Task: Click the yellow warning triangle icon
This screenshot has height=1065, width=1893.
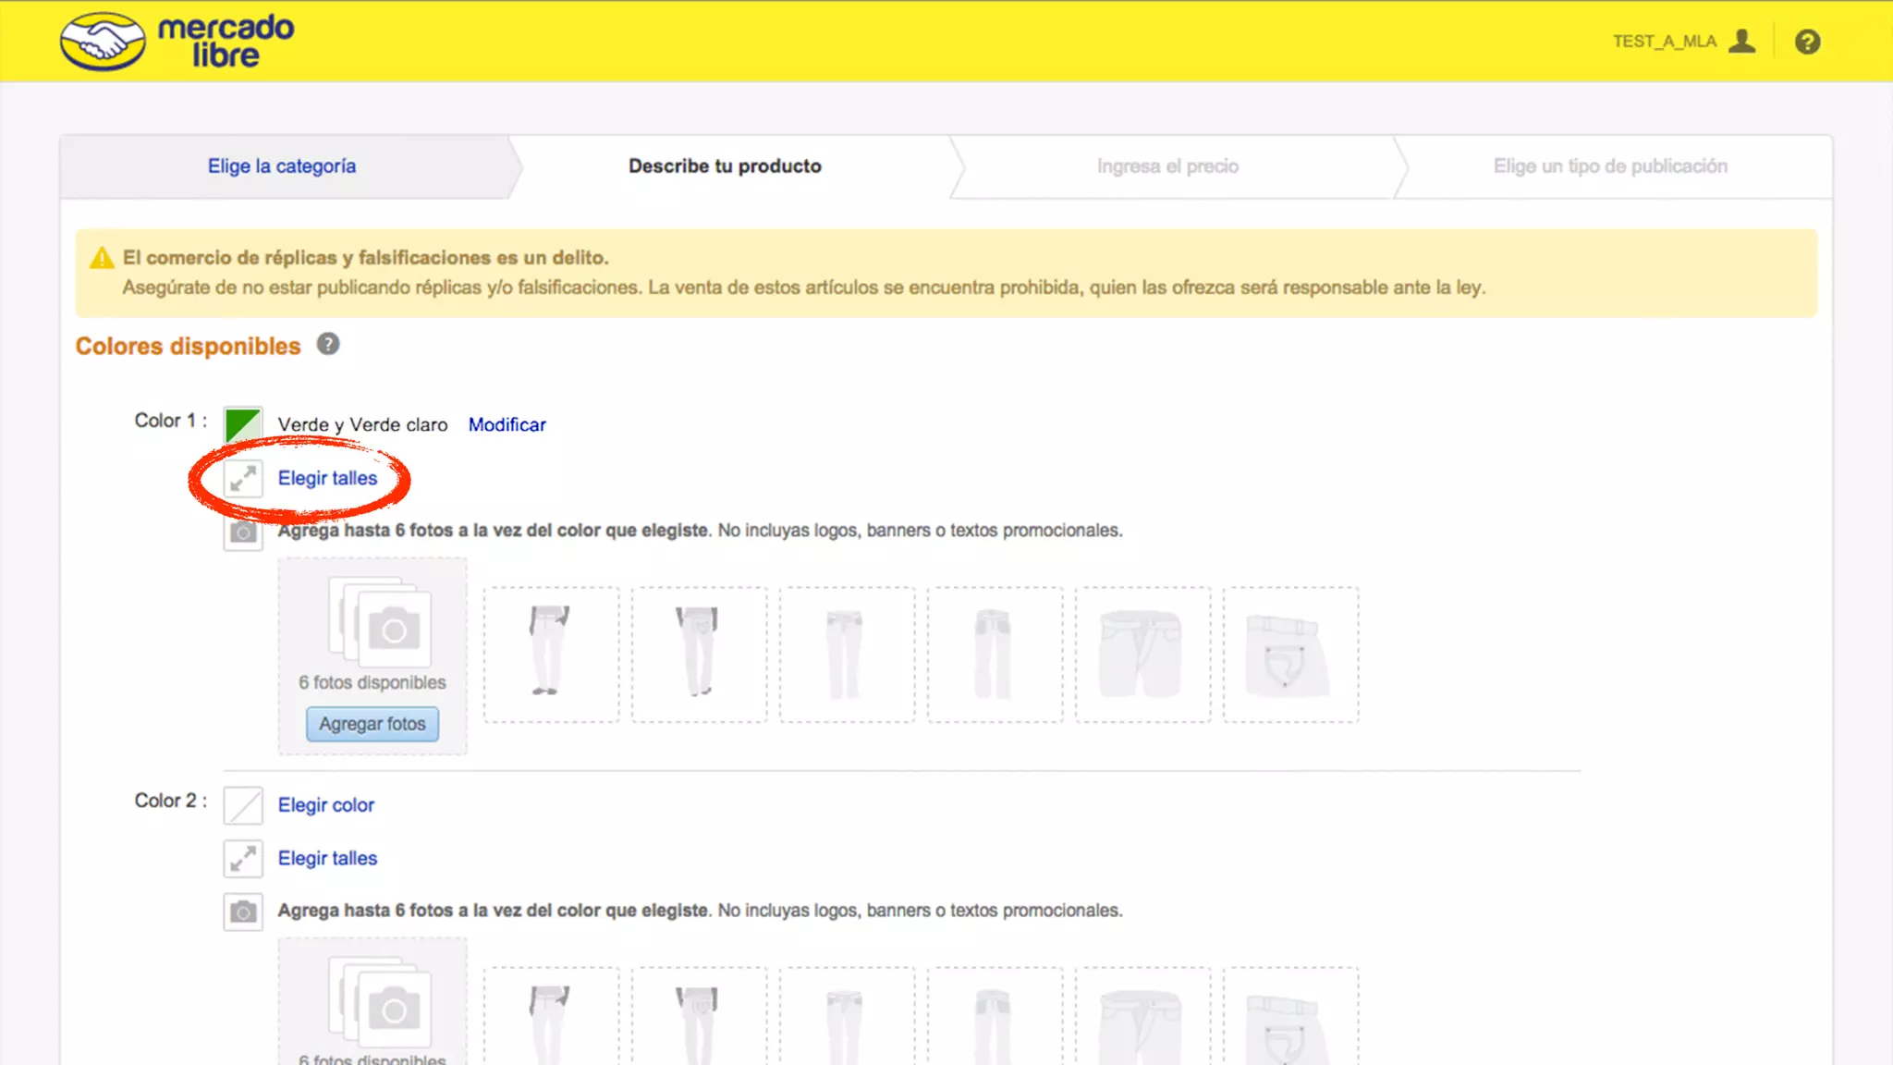Action: (102, 259)
